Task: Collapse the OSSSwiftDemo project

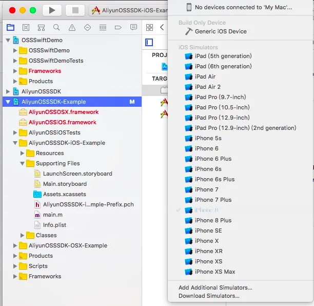Action: [8, 40]
